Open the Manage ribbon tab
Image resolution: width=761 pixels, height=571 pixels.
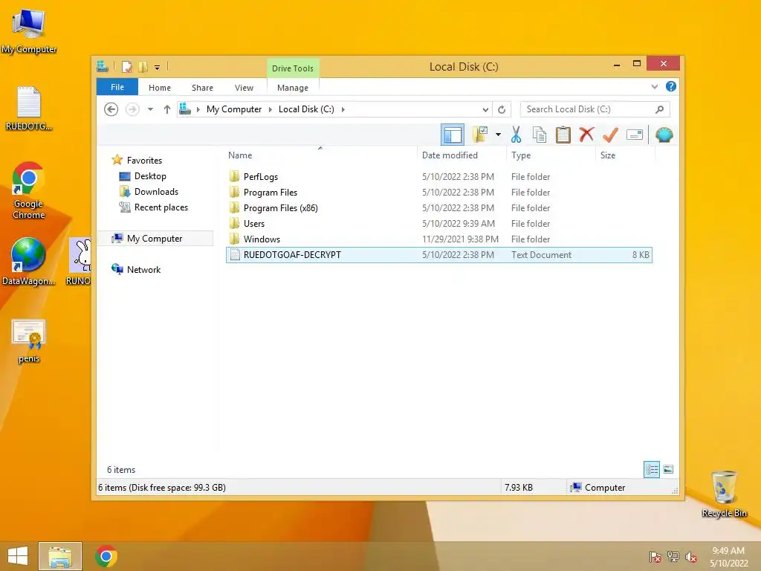tap(293, 88)
